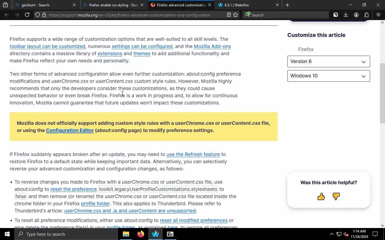
Task: Give thumbs up to the article
Action: coord(321,196)
